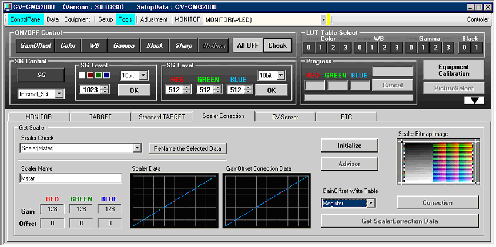Switch to the Standard TARGET tab

(162, 117)
